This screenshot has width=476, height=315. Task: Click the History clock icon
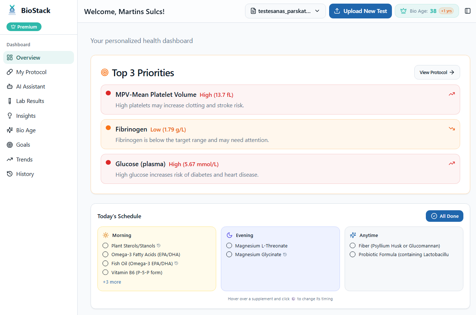(x=9, y=174)
